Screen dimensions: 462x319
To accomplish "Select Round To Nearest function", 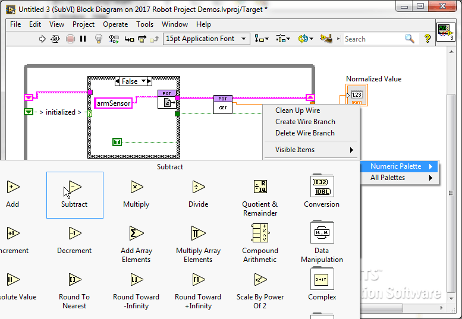I will tap(74, 290).
